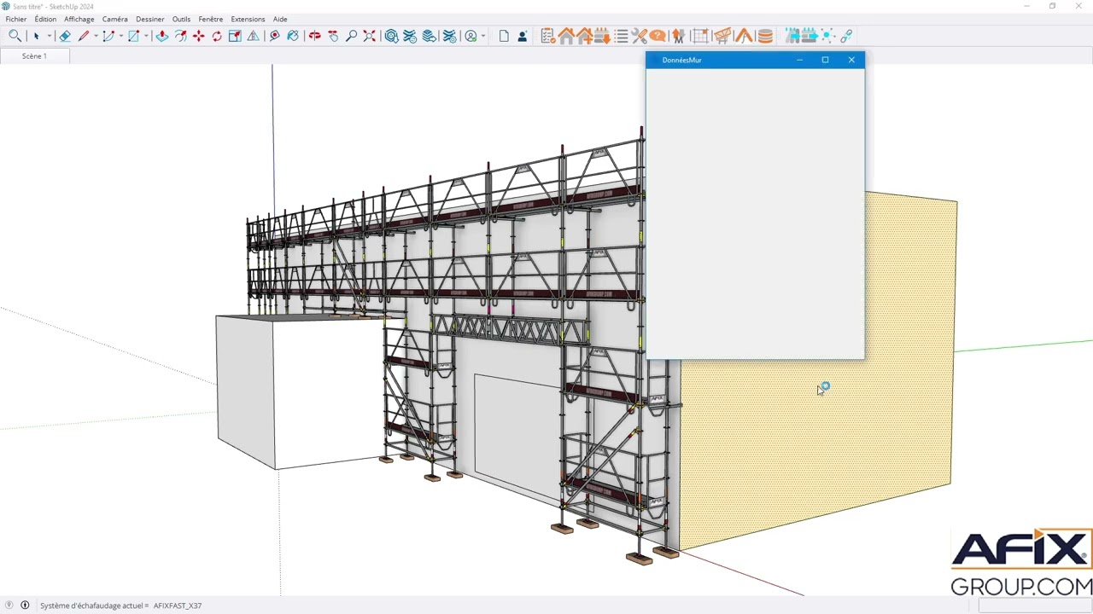Click the orange help question bubble icon
Image resolution: width=1093 pixels, height=614 pixels.
[x=658, y=36]
